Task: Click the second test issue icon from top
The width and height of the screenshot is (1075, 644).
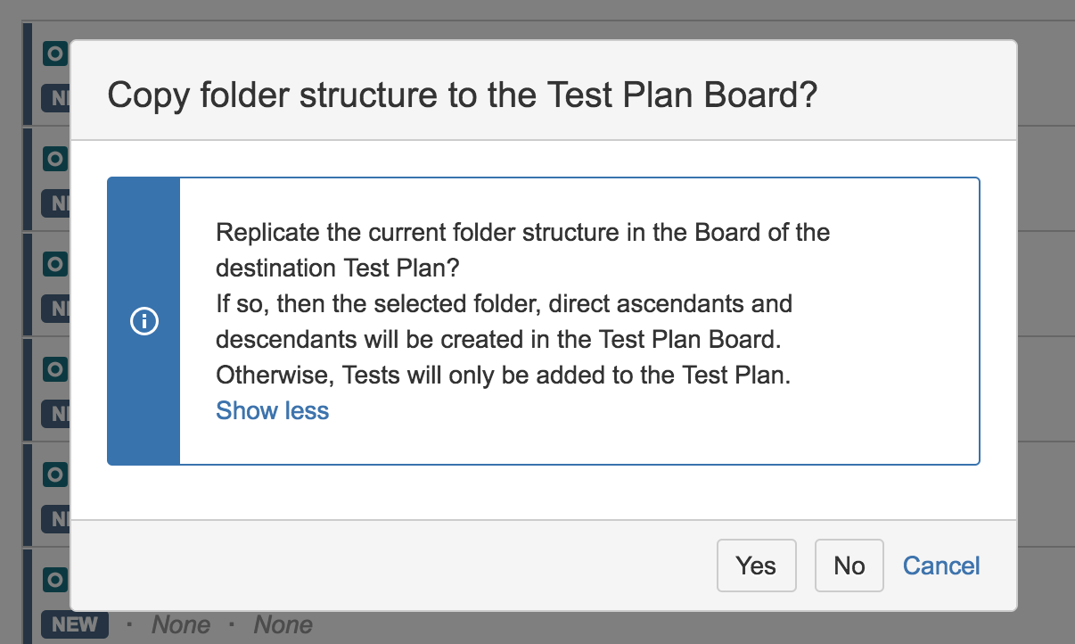Action: tap(55, 159)
